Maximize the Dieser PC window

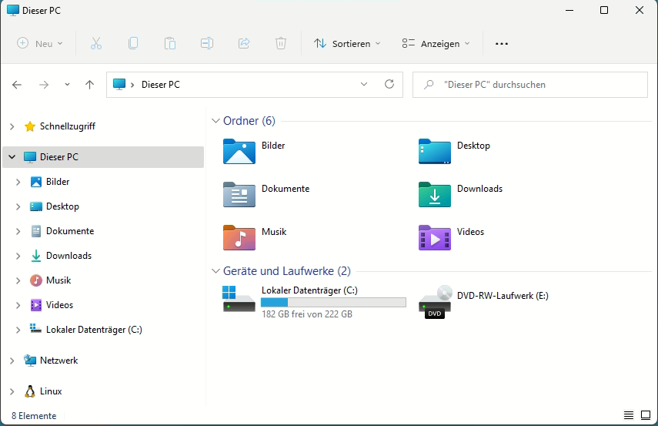click(x=604, y=10)
